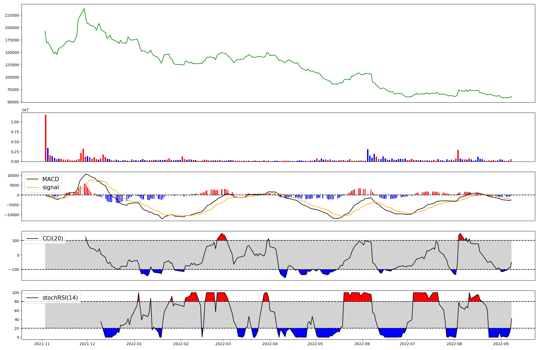This screenshot has width=539, height=350.
Task: Click the tall red volume bar in August 2022
Action: coord(458,156)
